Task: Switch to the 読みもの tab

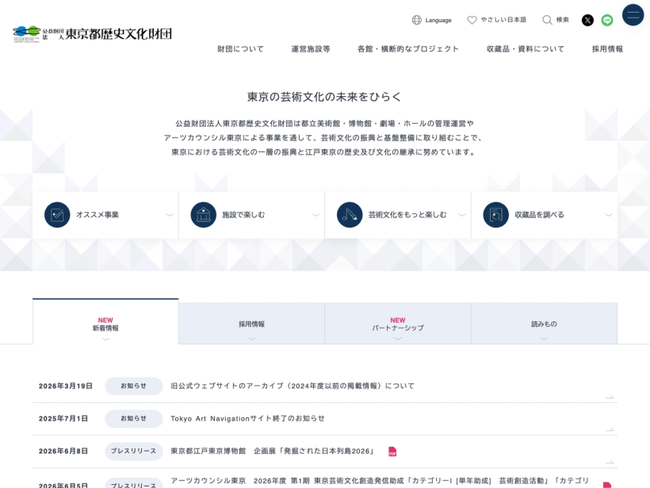Action: [544, 324]
